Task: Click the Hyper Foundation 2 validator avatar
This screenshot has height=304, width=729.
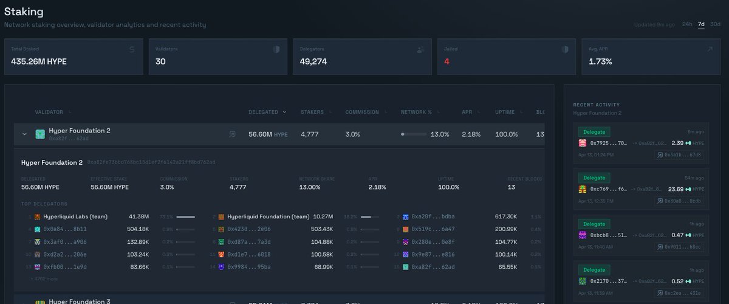Action: point(41,134)
